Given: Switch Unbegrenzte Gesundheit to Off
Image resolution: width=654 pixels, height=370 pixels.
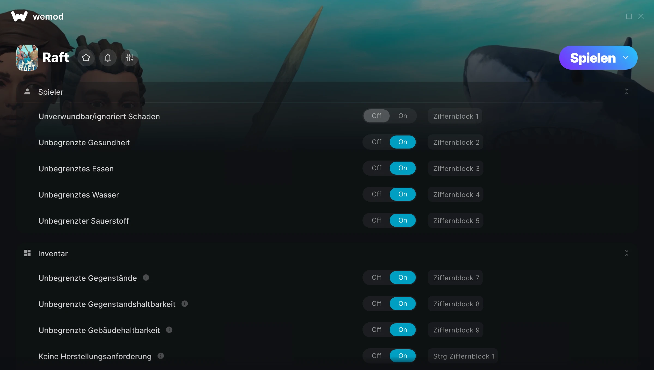Looking at the screenshot, I should [377, 142].
